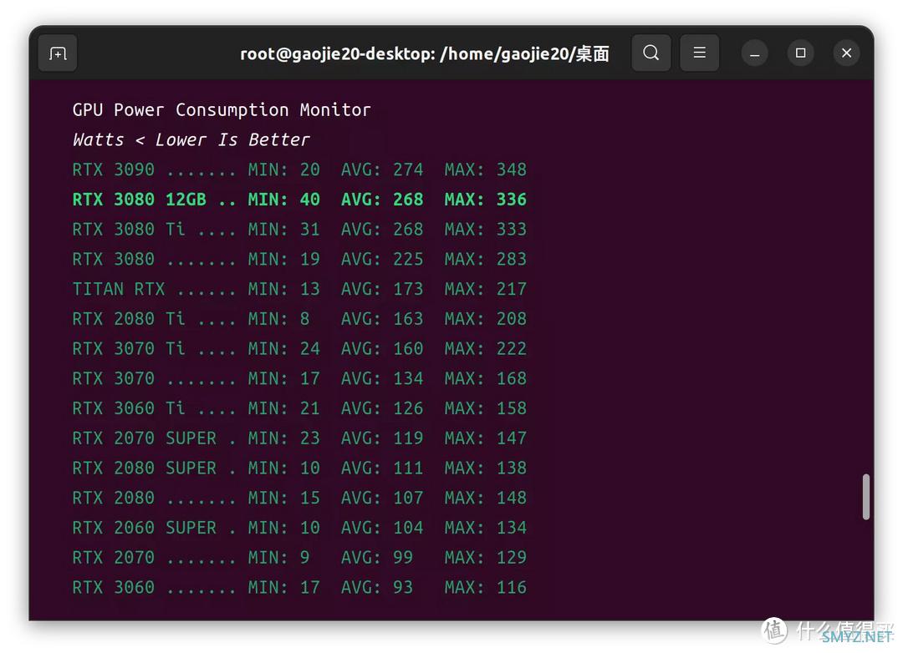Image resolution: width=903 pixels, height=653 pixels.
Task: Maximize the terminal window
Action: point(800,53)
